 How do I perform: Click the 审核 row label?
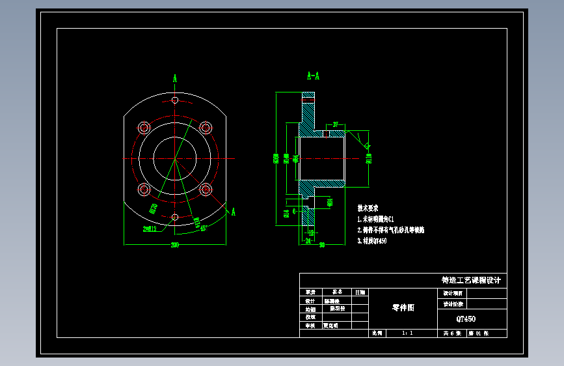[310, 325]
